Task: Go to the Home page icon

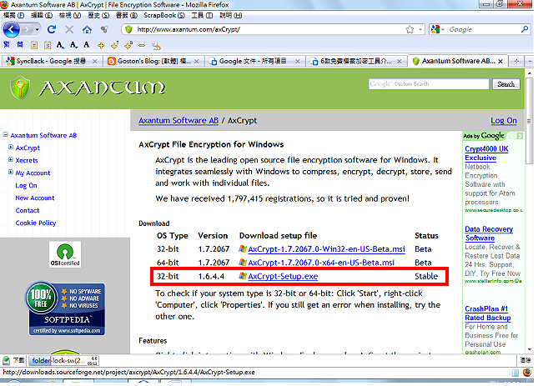Action: (x=87, y=30)
